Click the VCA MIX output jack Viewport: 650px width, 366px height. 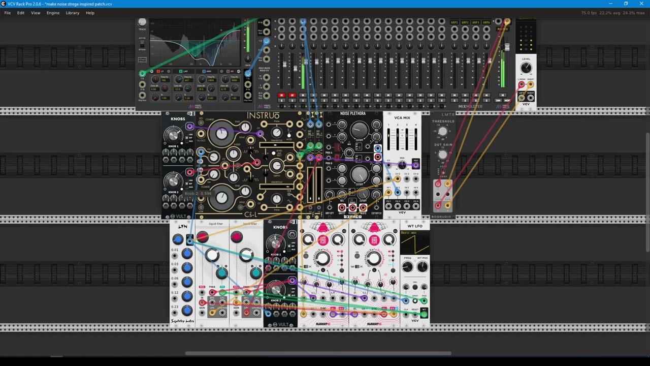click(x=416, y=165)
